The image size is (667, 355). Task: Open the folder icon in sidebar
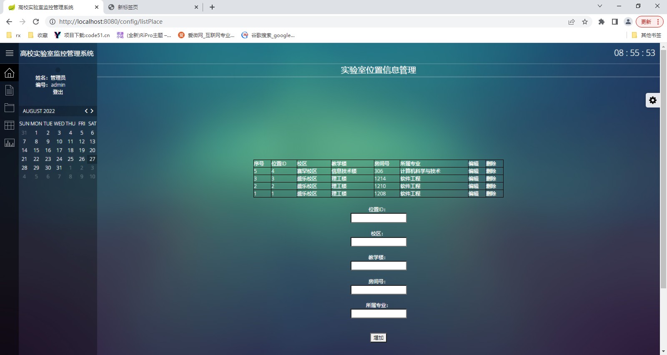[9, 107]
